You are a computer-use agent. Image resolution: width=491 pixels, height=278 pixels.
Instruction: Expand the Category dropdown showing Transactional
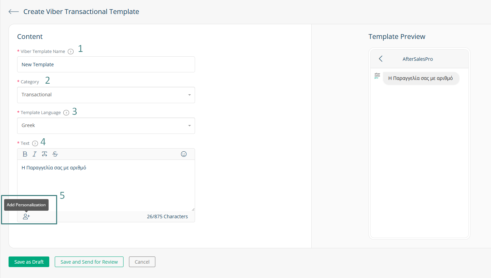click(106, 95)
